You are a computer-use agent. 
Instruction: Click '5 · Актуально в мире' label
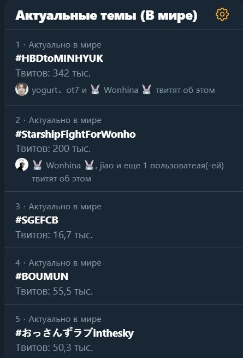pos(58,319)
